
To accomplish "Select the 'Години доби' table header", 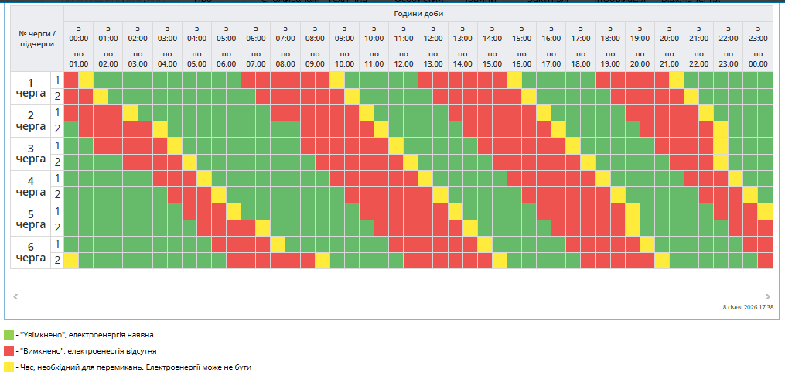I will 418,14.
